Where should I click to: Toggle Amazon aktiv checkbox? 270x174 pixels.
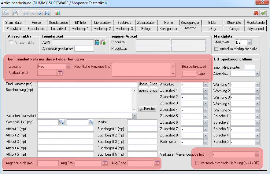click(x=11, y=42)
